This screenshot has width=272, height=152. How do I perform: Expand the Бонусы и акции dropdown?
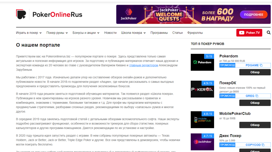point(86,33)
